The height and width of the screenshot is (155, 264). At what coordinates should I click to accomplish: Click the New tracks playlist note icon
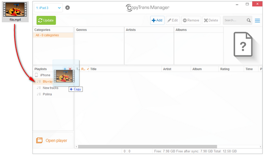39,88
